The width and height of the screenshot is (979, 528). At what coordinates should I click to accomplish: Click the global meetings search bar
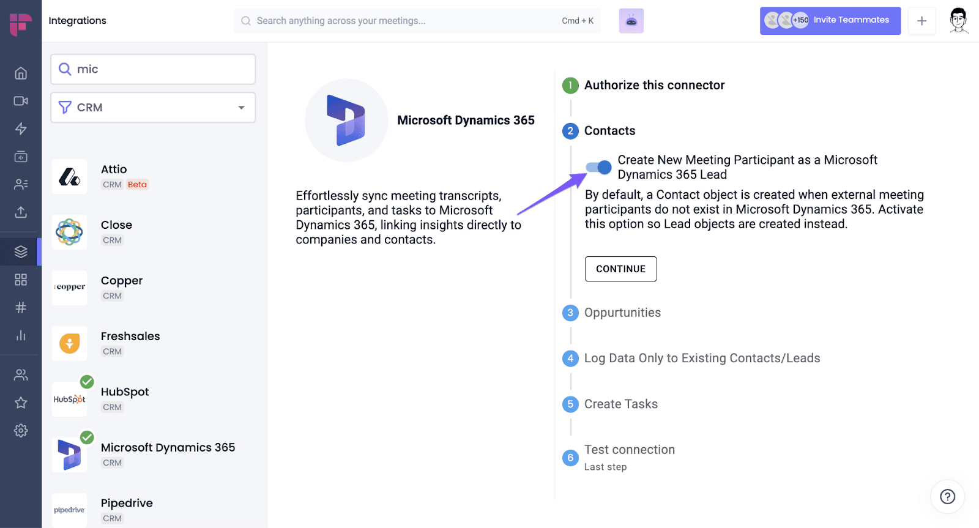point(417,21)
